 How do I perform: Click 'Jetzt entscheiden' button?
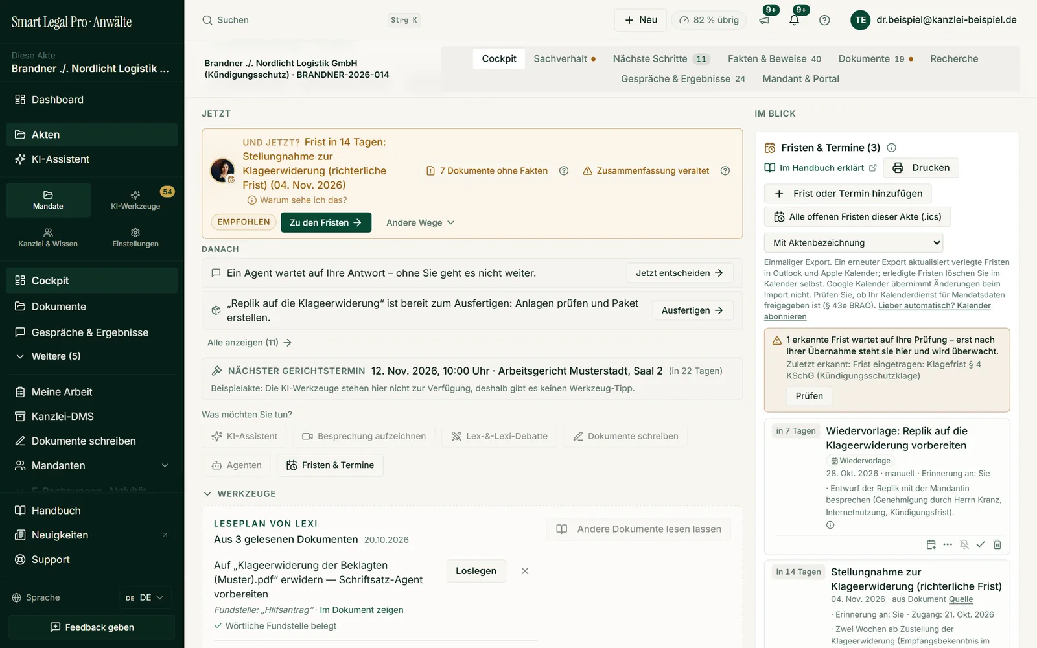(x=680, y=273)
